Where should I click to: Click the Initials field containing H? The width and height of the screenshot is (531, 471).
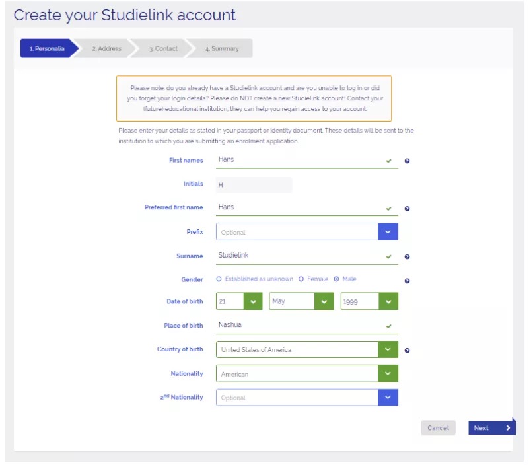tap(254, 185)
